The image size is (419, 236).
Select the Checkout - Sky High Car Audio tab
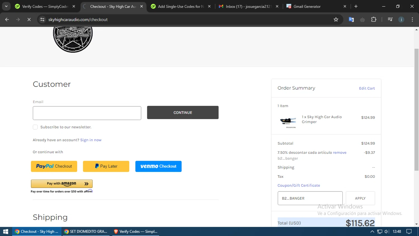[x=113, y=6]
